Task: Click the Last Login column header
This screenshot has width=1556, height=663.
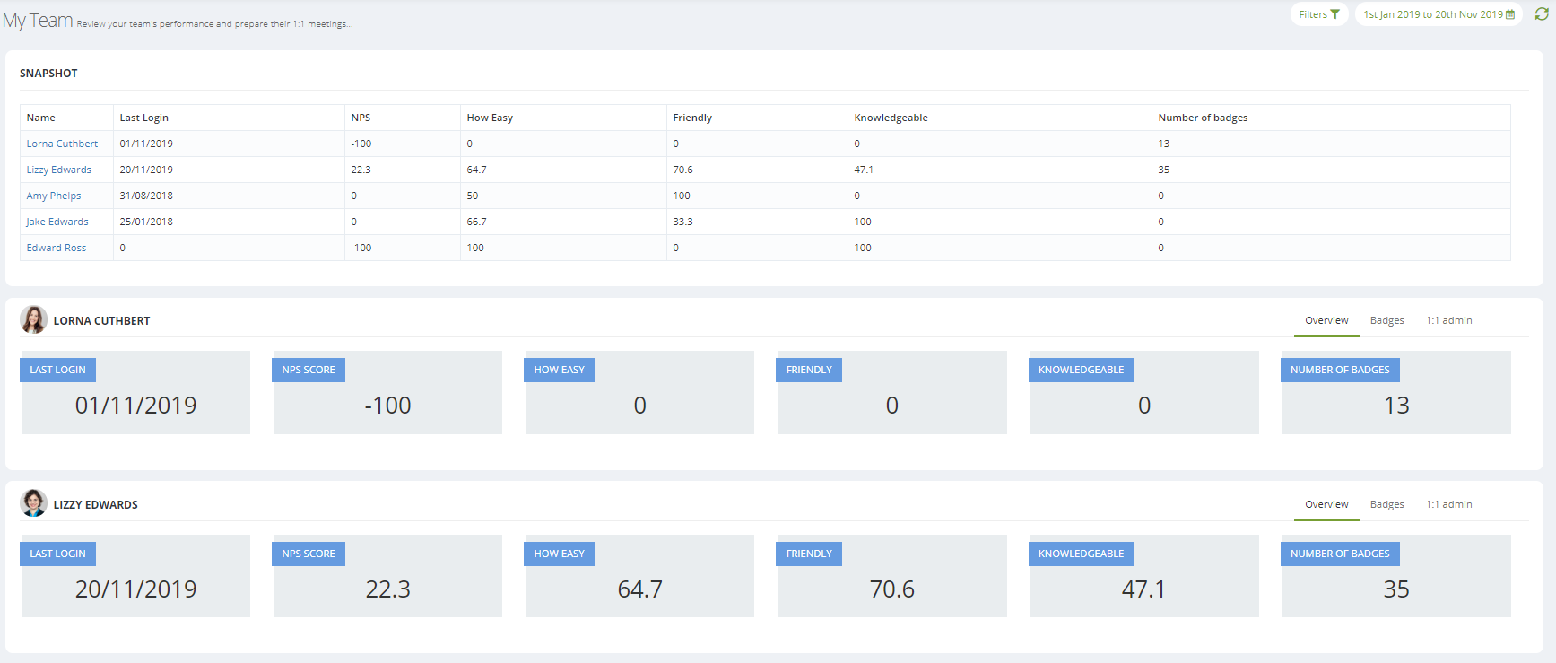Action: tap(229, 118)
